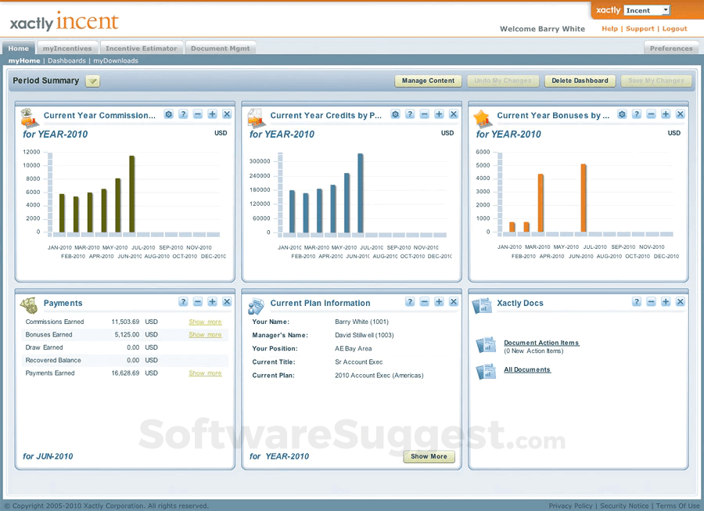The image size is (704, 511).
Task: Click the Payments widget money-bag icon
Action: pos(29,304)
